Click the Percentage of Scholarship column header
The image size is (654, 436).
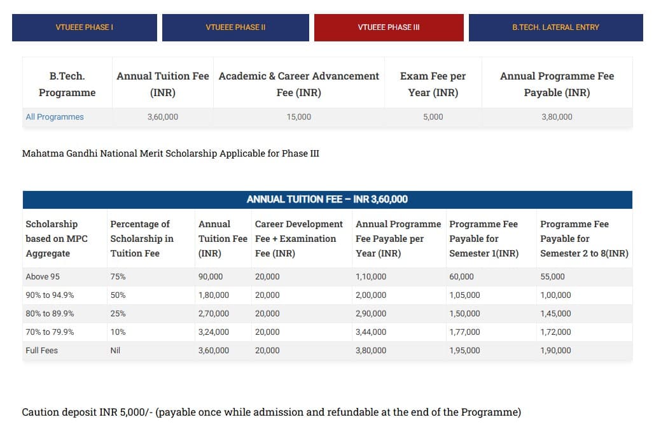(x=141, y=239)
